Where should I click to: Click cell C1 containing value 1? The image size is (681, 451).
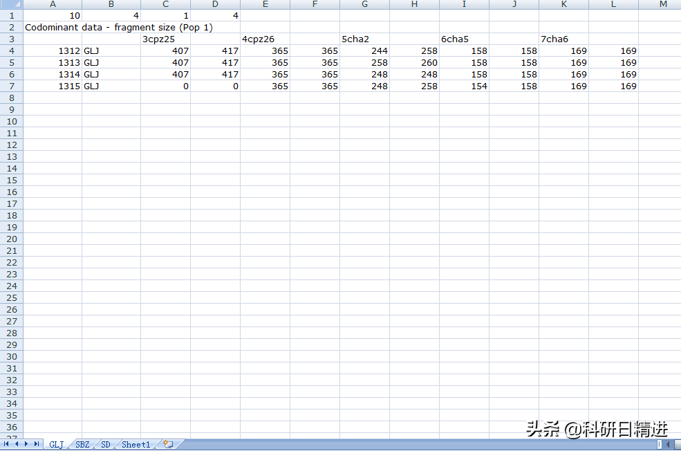(x=165, y=15)
